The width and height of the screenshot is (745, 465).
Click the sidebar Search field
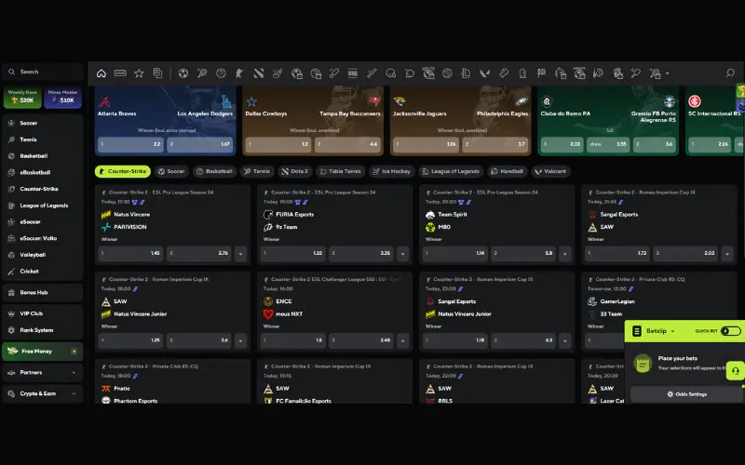pyautogui.click(x=42, y=72)
